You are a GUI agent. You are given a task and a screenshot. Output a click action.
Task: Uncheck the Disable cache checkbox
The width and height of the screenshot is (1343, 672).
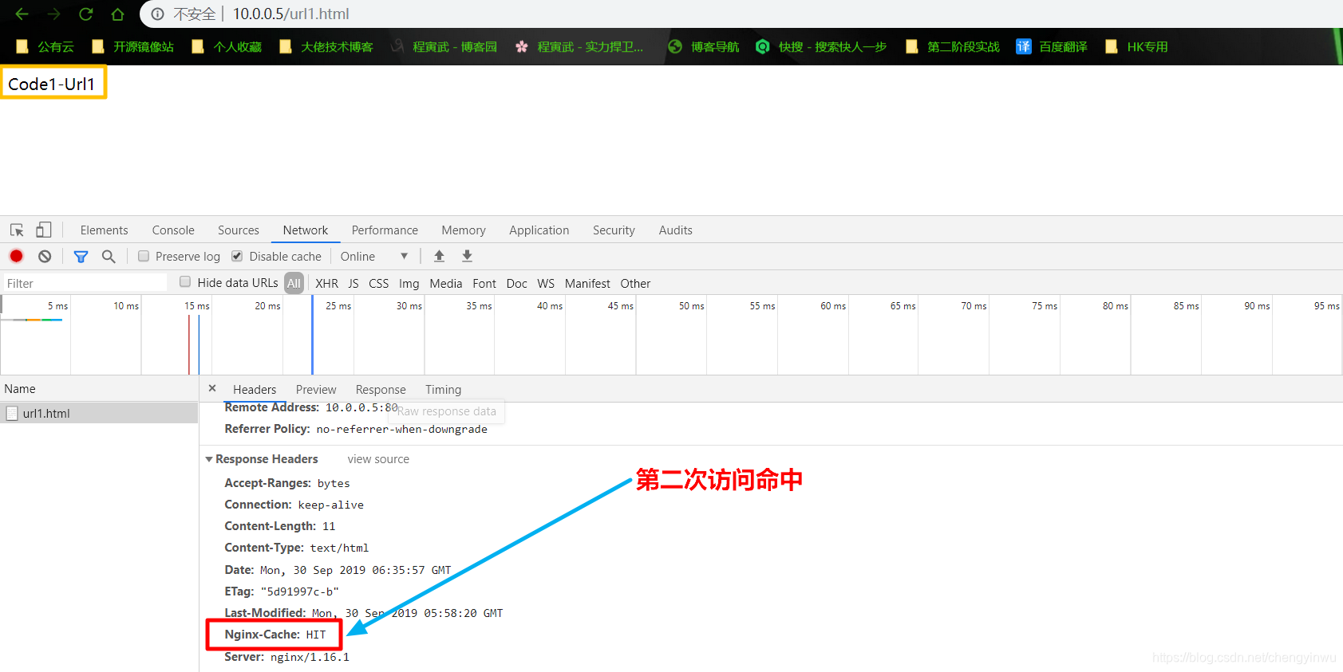pos(237,256)
